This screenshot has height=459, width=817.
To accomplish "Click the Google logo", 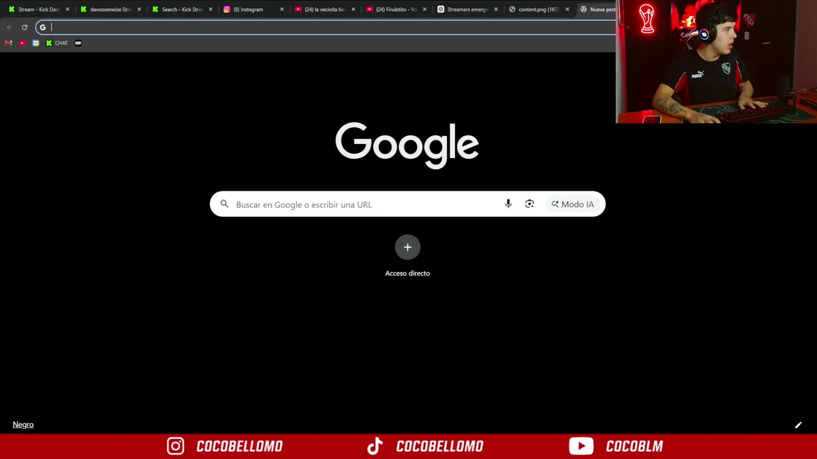I will tap(407, 145).
